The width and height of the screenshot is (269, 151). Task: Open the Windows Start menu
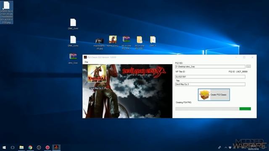(4, 147)
